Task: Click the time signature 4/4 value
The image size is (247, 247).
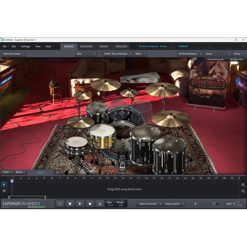Action: (110, 205)
